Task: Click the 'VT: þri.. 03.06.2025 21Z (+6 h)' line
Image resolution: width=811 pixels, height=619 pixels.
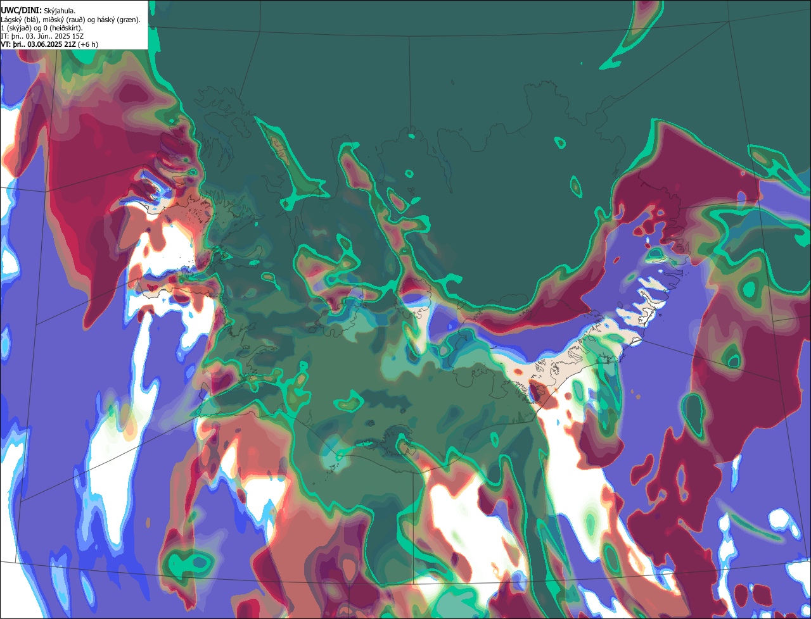Action: (49, 45)
